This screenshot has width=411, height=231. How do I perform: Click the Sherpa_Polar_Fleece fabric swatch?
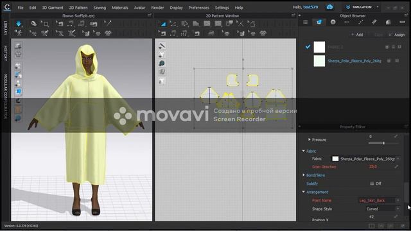(x=319, y=61)
